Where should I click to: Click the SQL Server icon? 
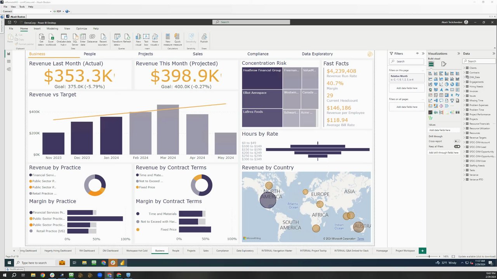pyautogui.click(x=75, y=36)
